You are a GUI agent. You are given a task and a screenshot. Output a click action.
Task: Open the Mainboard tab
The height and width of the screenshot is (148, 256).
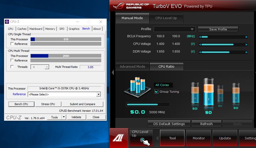[x=36, y=29]
